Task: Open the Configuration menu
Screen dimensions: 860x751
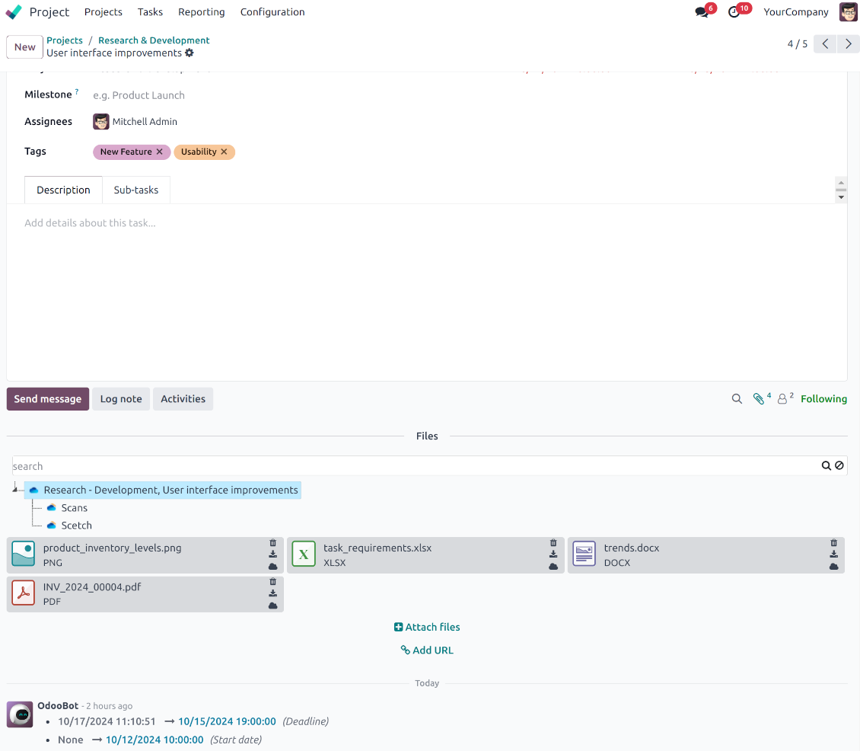Action: point(272,12)
